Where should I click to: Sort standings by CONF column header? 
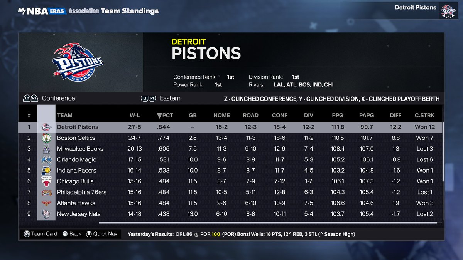[x=280, y=115]
